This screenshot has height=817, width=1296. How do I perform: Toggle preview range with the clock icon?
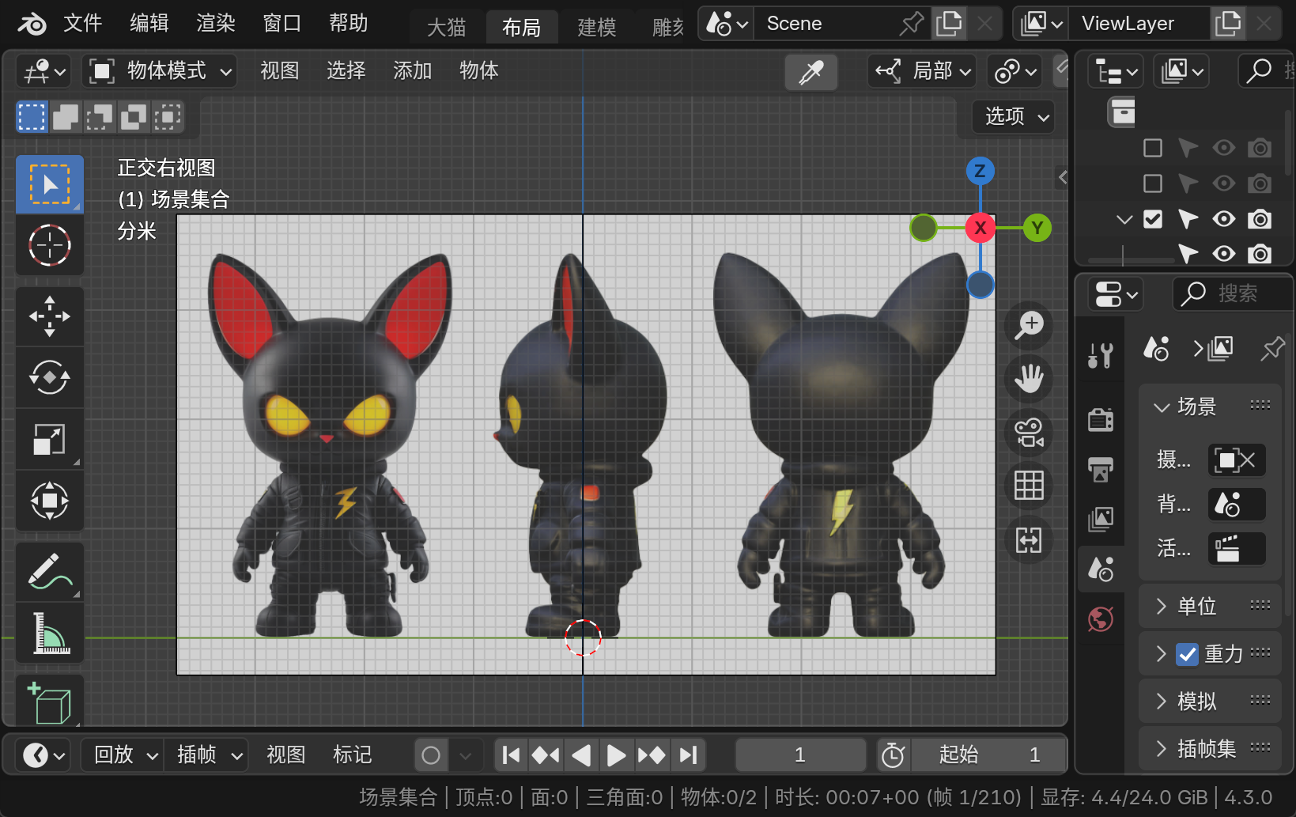(894, 755)
